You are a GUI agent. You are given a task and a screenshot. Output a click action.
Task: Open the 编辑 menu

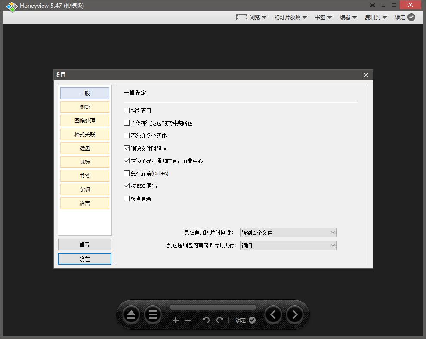348,17
